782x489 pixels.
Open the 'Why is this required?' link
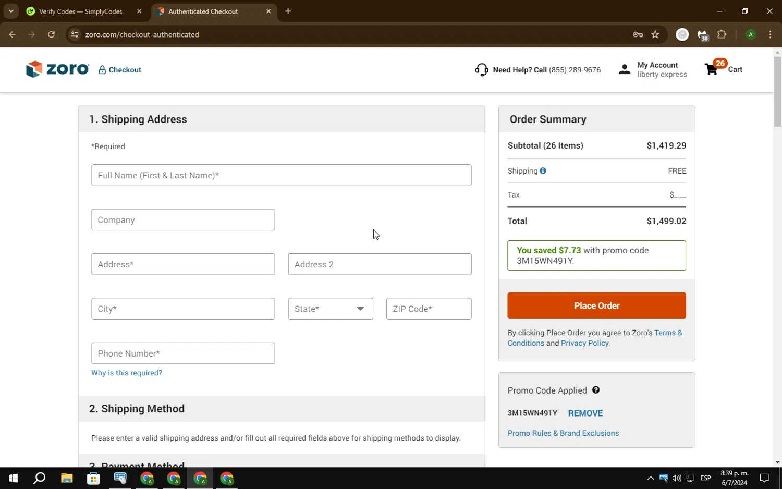pyautogui.click(x=127, y=373)
